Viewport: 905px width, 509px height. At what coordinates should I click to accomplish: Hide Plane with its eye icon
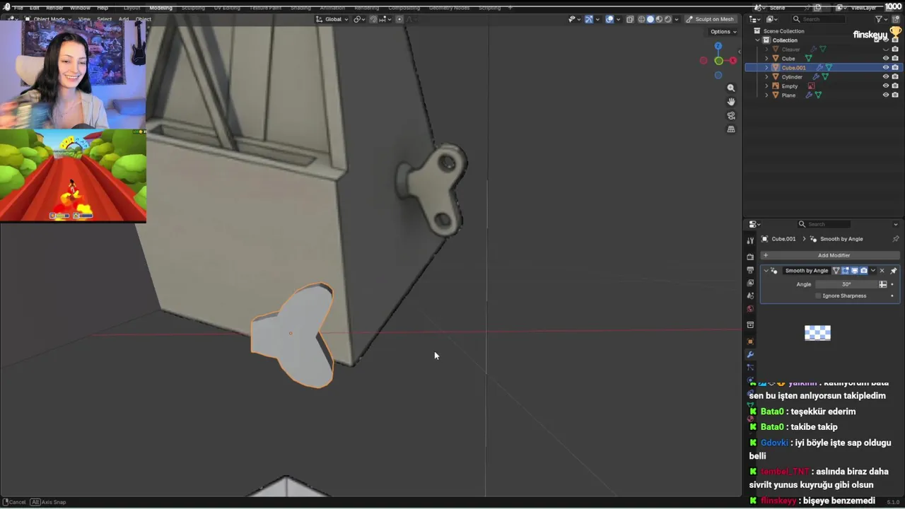[885, 95]
